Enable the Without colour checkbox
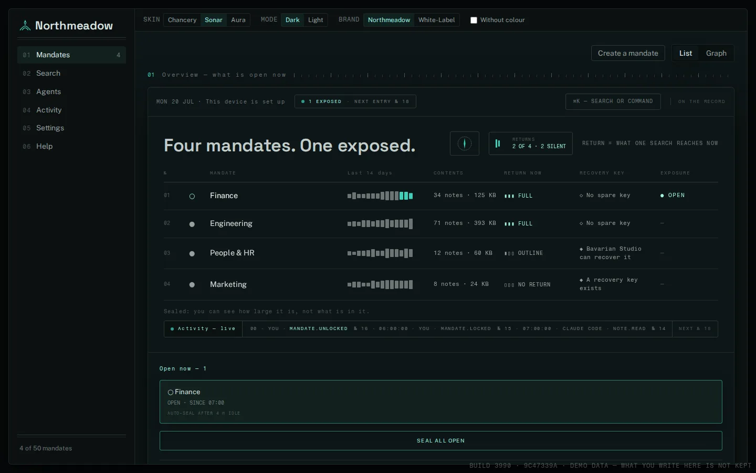This screenshot has width=756, height=473. click(x=474, y=20)
